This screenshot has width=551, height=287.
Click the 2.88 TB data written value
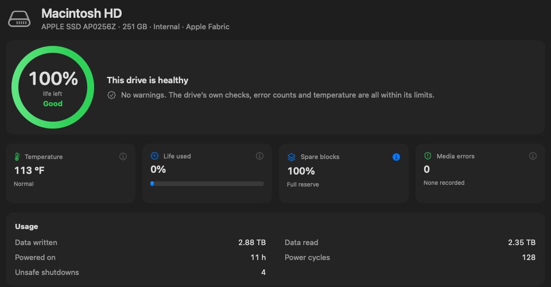pyautogui.click(x=252, y=242)
